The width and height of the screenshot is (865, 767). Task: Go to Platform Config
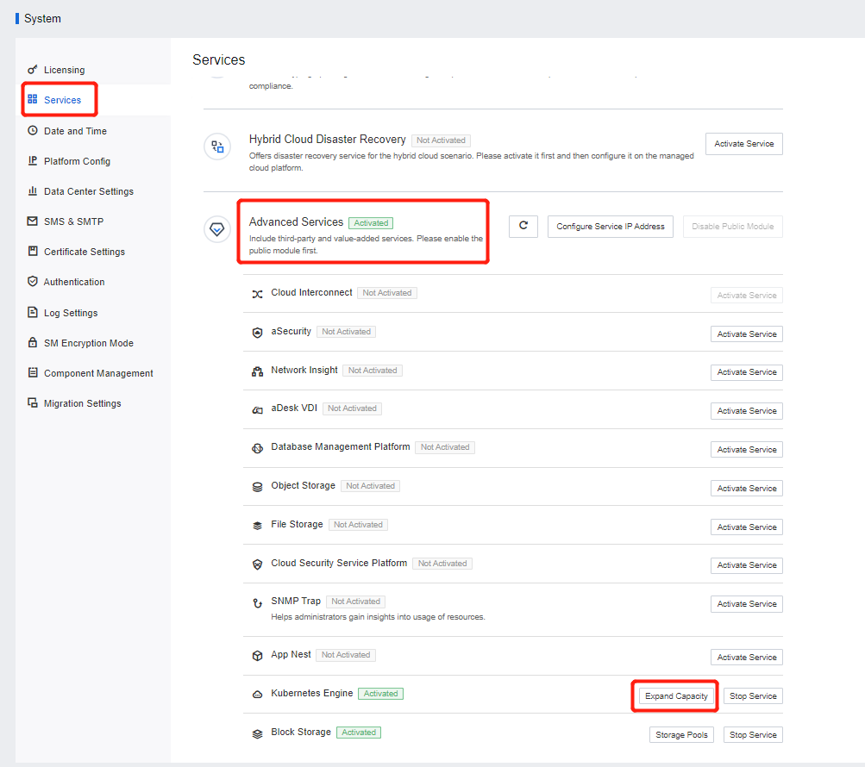coord(78,161)
